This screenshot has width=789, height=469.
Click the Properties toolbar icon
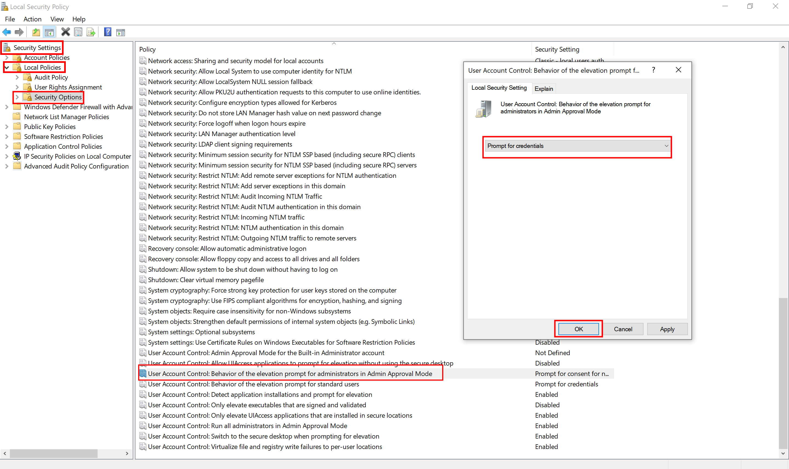78,32
